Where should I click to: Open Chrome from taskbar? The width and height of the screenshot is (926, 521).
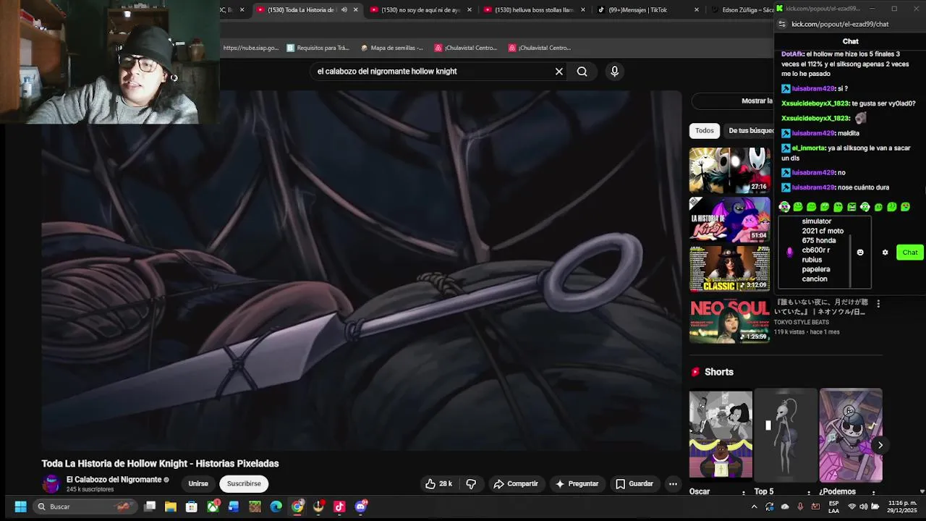tap(297, 507)
